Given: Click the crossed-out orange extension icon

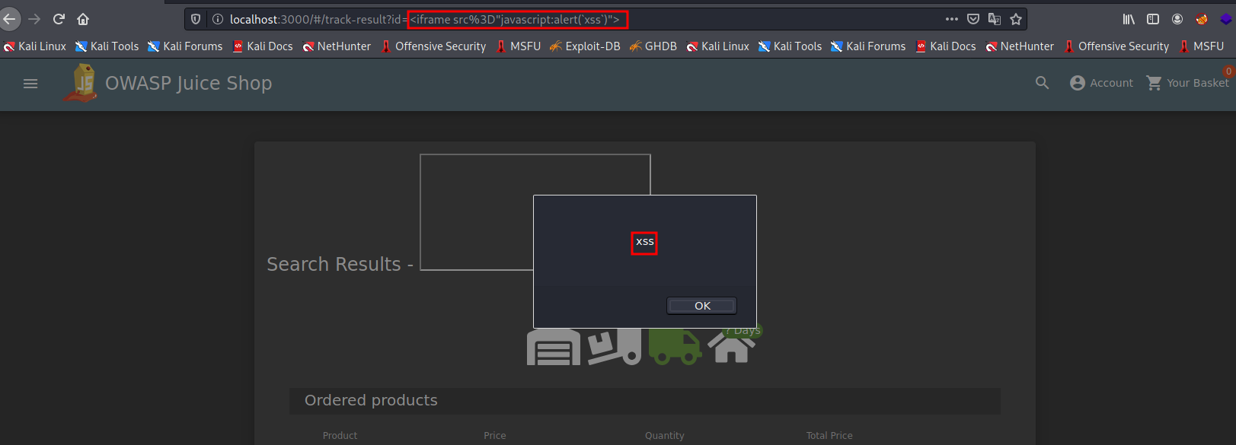Looking at the screenshot, I should pos(1202,19).
